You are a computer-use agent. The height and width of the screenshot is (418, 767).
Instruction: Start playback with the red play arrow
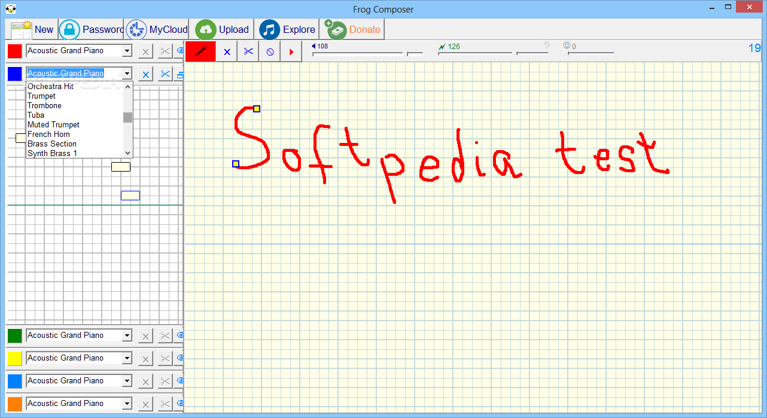click(x=291, y=52)
